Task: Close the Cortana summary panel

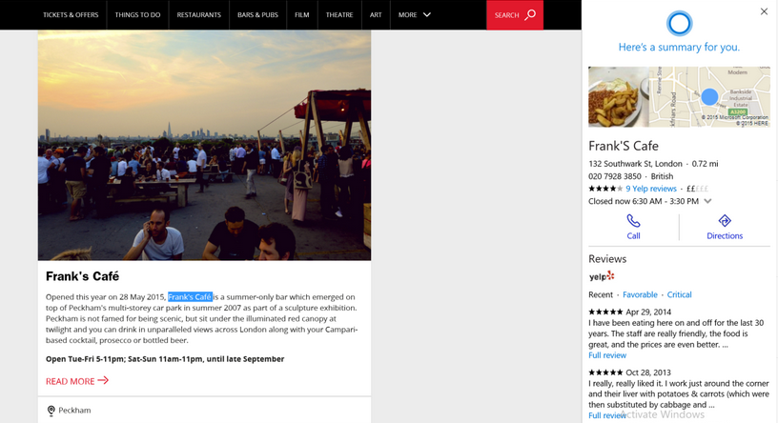Action: click(x=764, y=11)
